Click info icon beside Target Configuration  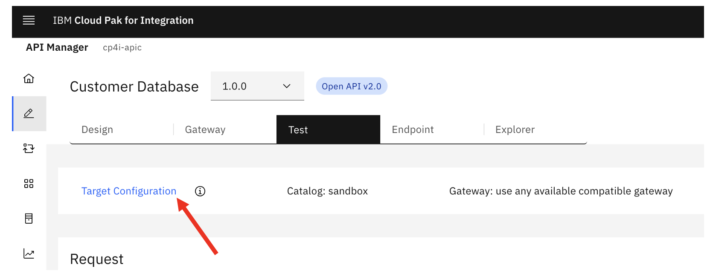[200, 191]
